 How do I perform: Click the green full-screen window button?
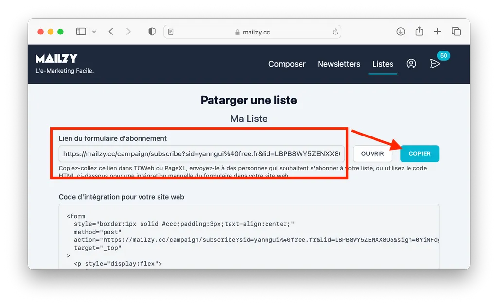pyautogui.click(x=60, y=32)
